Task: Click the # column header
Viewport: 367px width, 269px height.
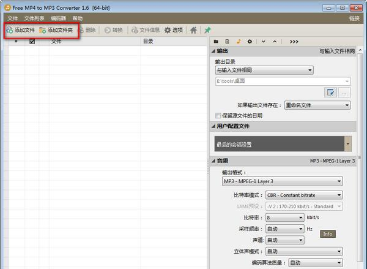Action: tap(16, 42)
